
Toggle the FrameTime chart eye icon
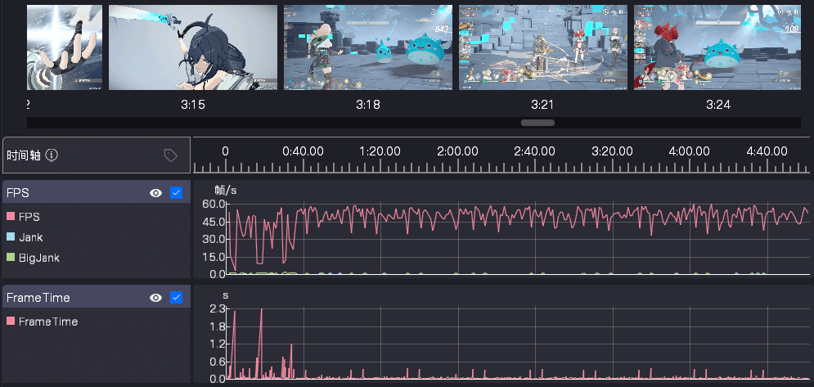point(155,298)
